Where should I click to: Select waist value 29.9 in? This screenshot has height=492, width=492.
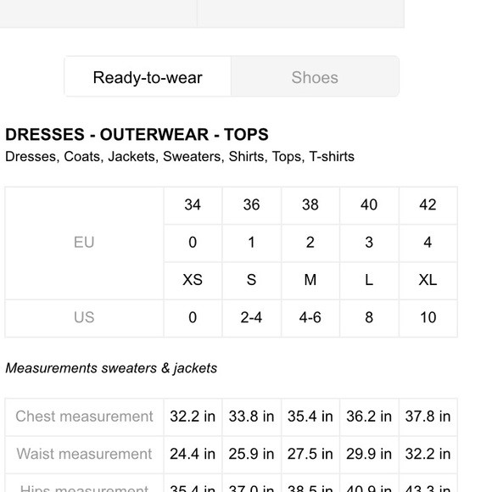(369, 455)
